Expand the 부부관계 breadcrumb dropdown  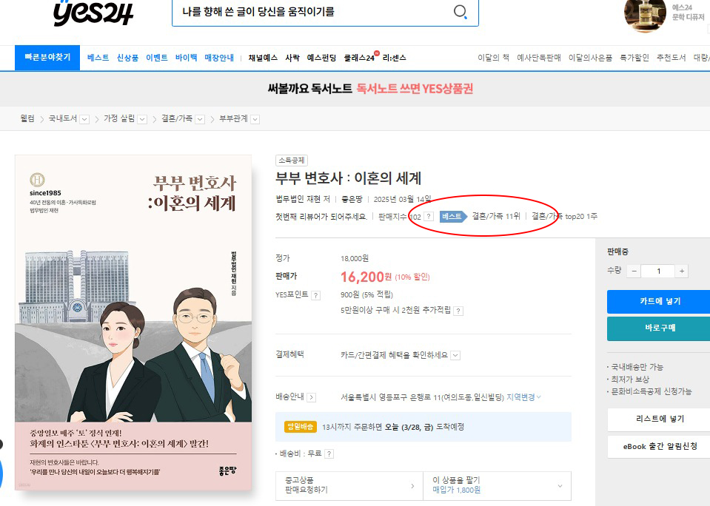pyautogui.click(x=255, y=119)
